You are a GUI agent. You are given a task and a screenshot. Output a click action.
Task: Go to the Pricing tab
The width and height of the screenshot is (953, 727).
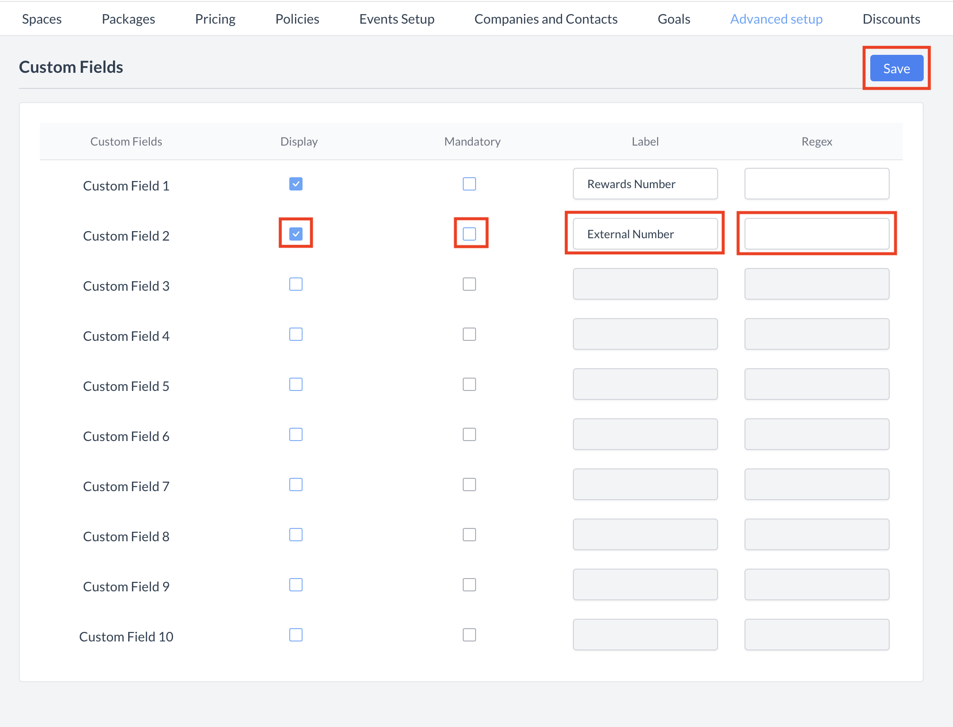(215, 19)
